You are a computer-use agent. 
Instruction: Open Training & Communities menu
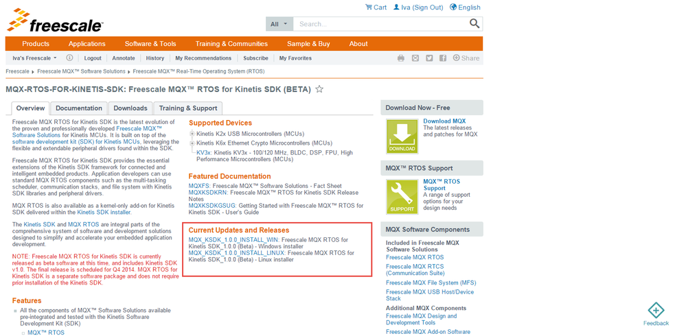[x=231, y=44]
